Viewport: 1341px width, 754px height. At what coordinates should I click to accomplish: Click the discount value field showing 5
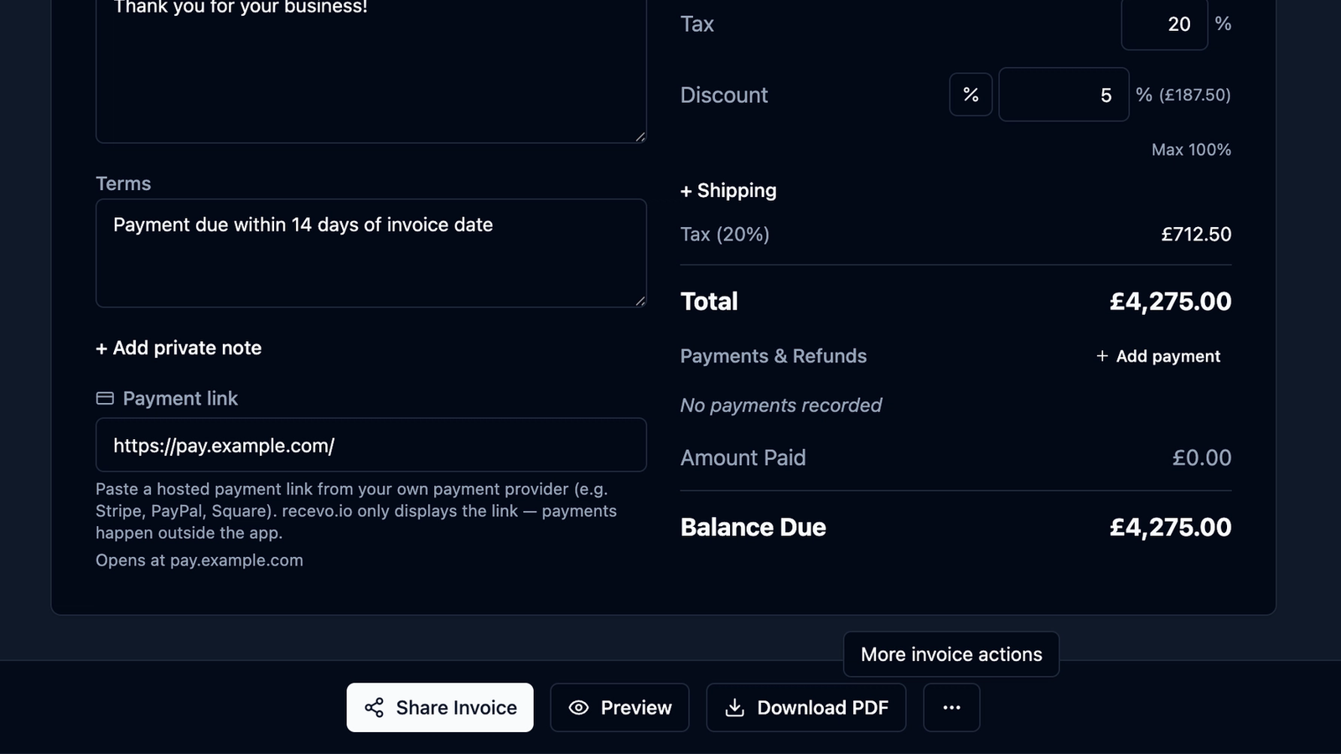(1064, 95)
